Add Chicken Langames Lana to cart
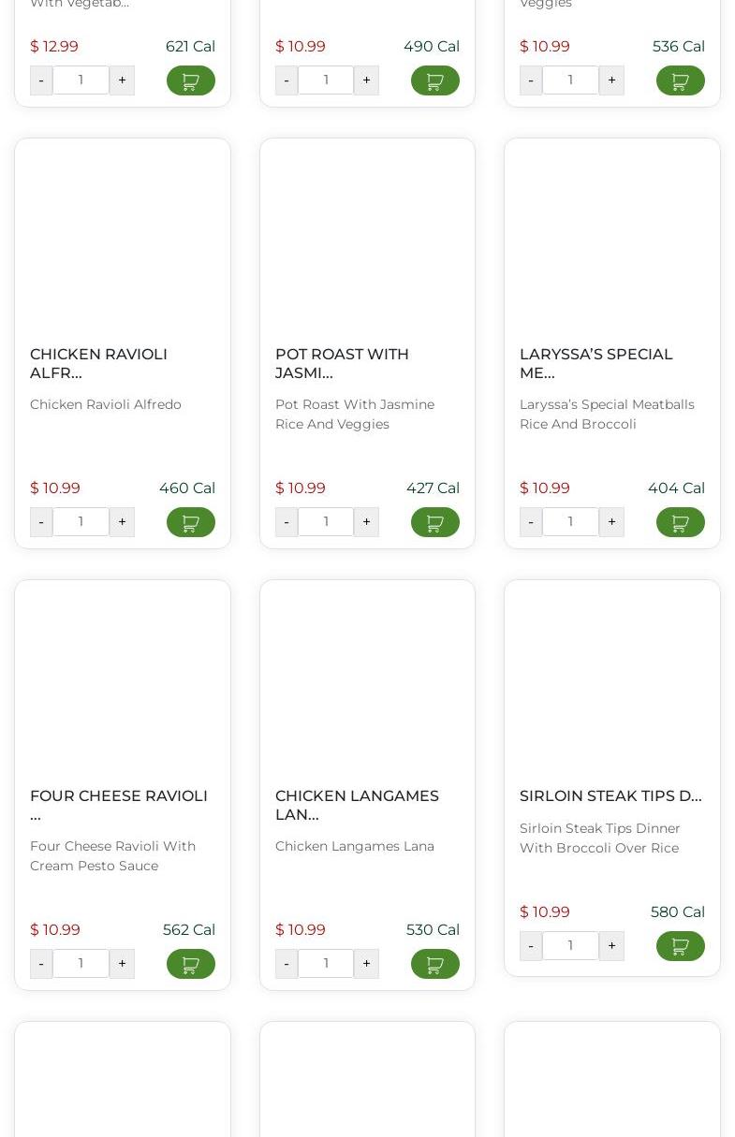 click(434, 964)
